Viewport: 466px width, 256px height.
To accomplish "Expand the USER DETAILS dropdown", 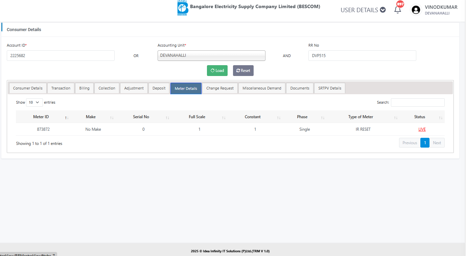I will point(363,10).
